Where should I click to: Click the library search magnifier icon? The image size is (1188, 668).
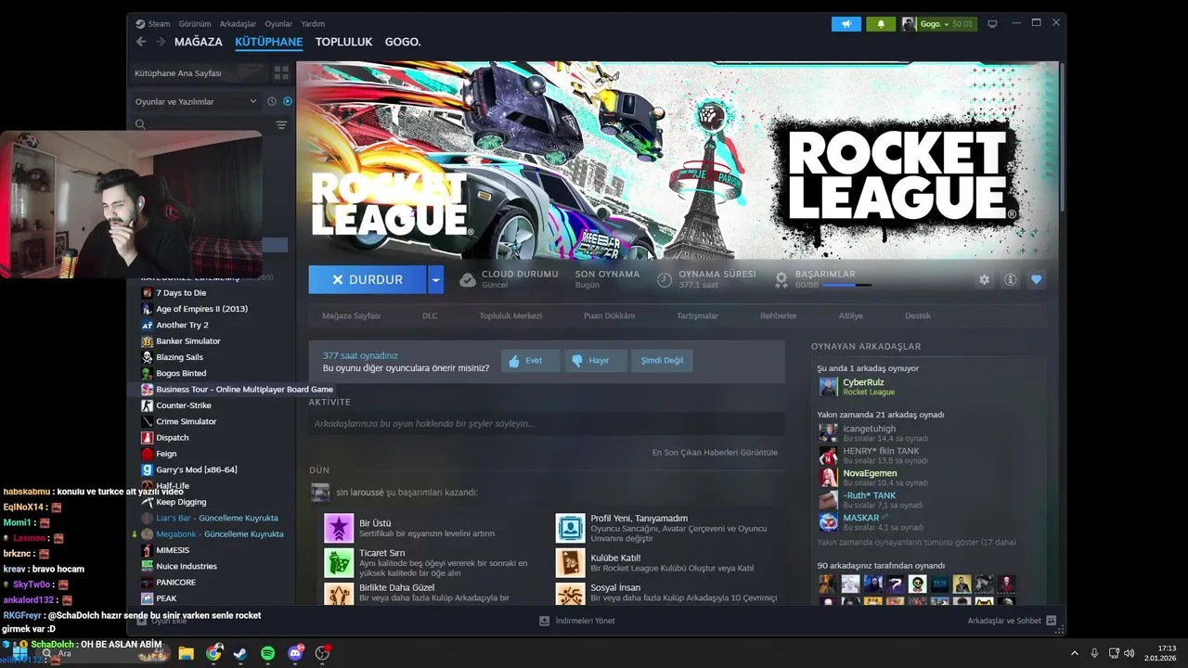140,124
